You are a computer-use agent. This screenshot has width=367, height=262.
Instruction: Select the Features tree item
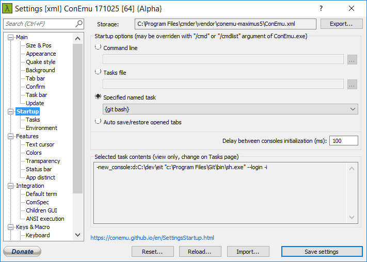click(27, 136)
